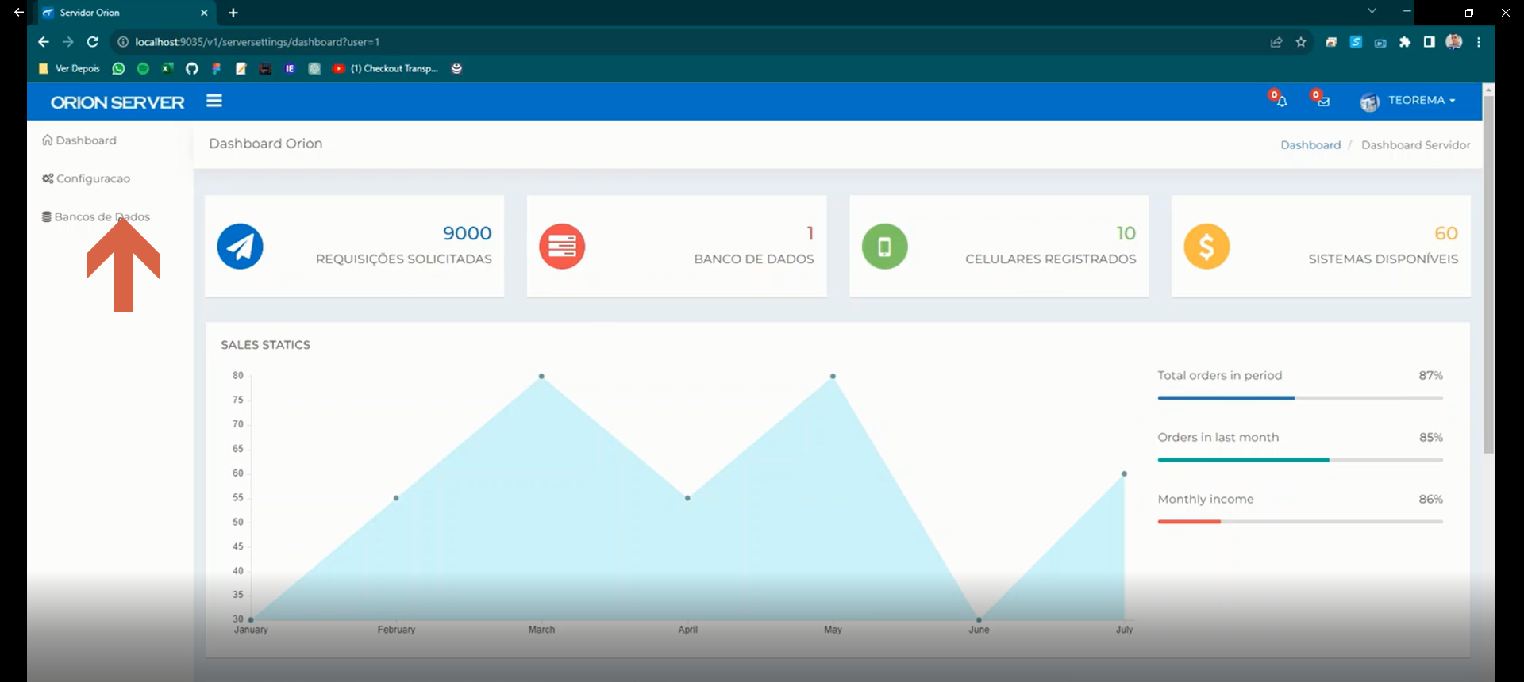This screenshot has height=682, width=1524.
Task: Click the June data point on chart
Action: pyautogui.click(x=979, y=619)
